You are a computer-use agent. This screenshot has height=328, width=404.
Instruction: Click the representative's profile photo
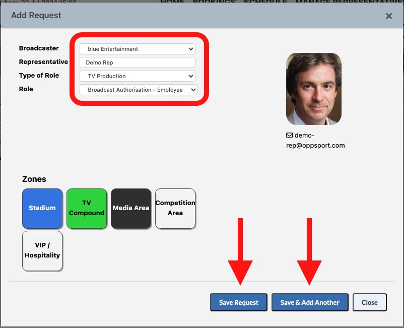pyautogui.click(x=314, y=89)
